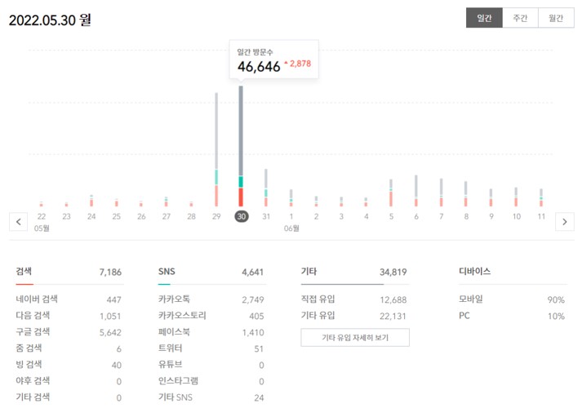Click the highlighted date 30 marker
This screenshot has width=582, height=408.
point(242,216)
